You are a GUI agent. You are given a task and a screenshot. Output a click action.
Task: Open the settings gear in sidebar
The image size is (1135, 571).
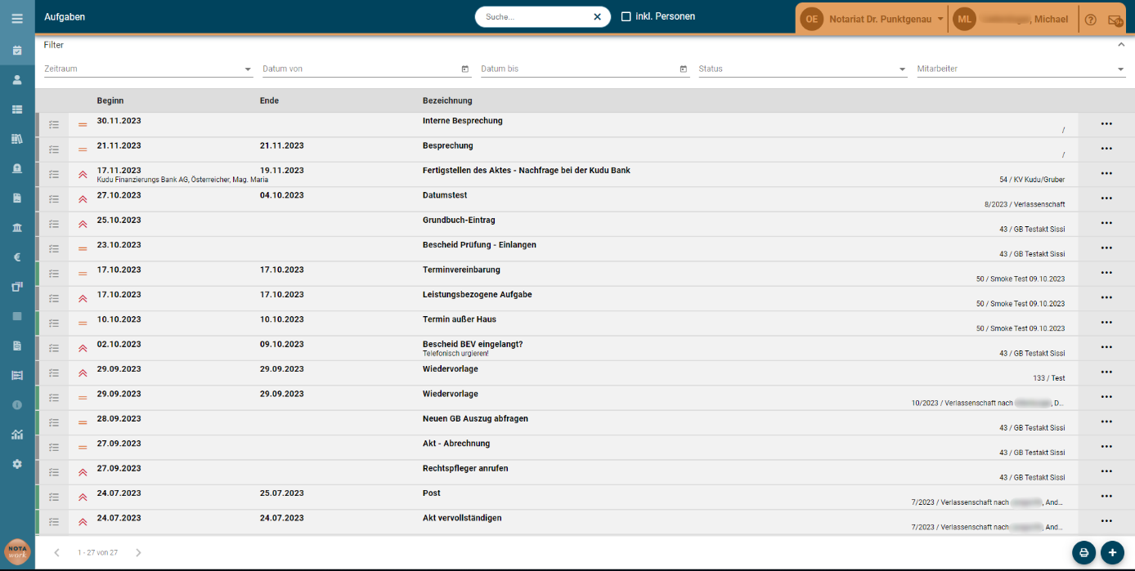(x=17, y=463)
